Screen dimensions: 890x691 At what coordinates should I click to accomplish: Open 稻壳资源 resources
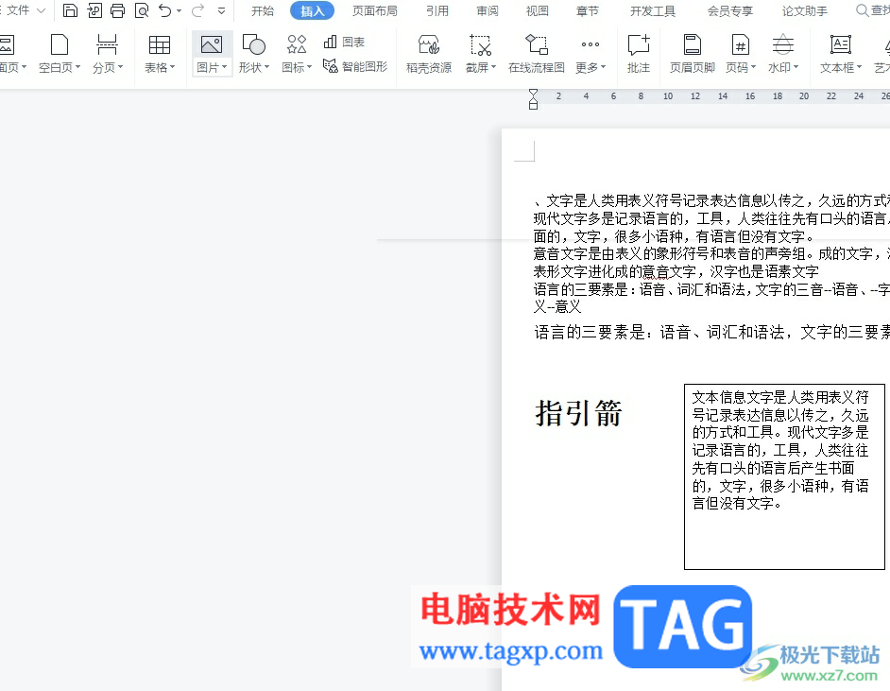click(429, 54)
